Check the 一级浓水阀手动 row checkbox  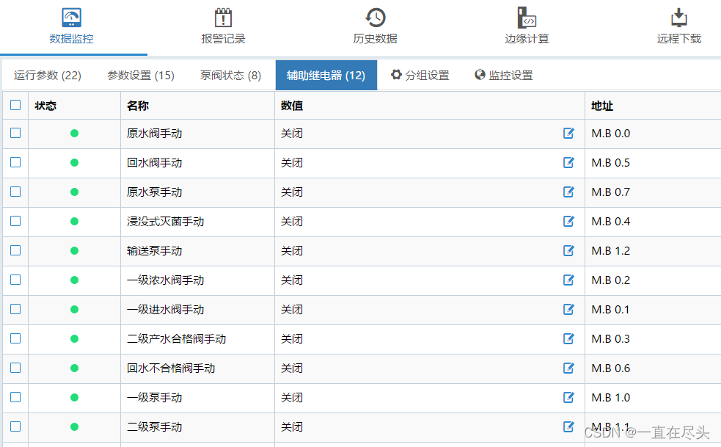pos(15,280)
